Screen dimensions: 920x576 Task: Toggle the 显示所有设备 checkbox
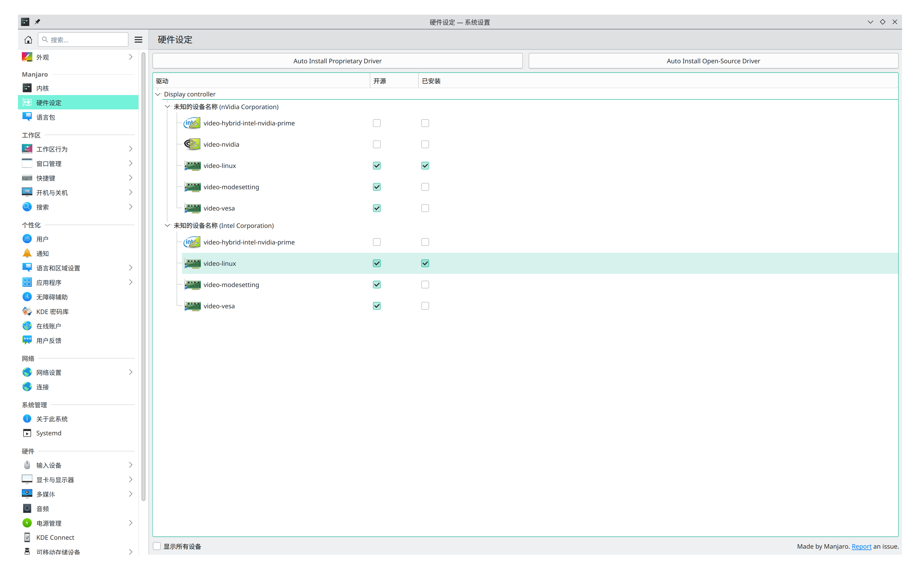point(157,546)
